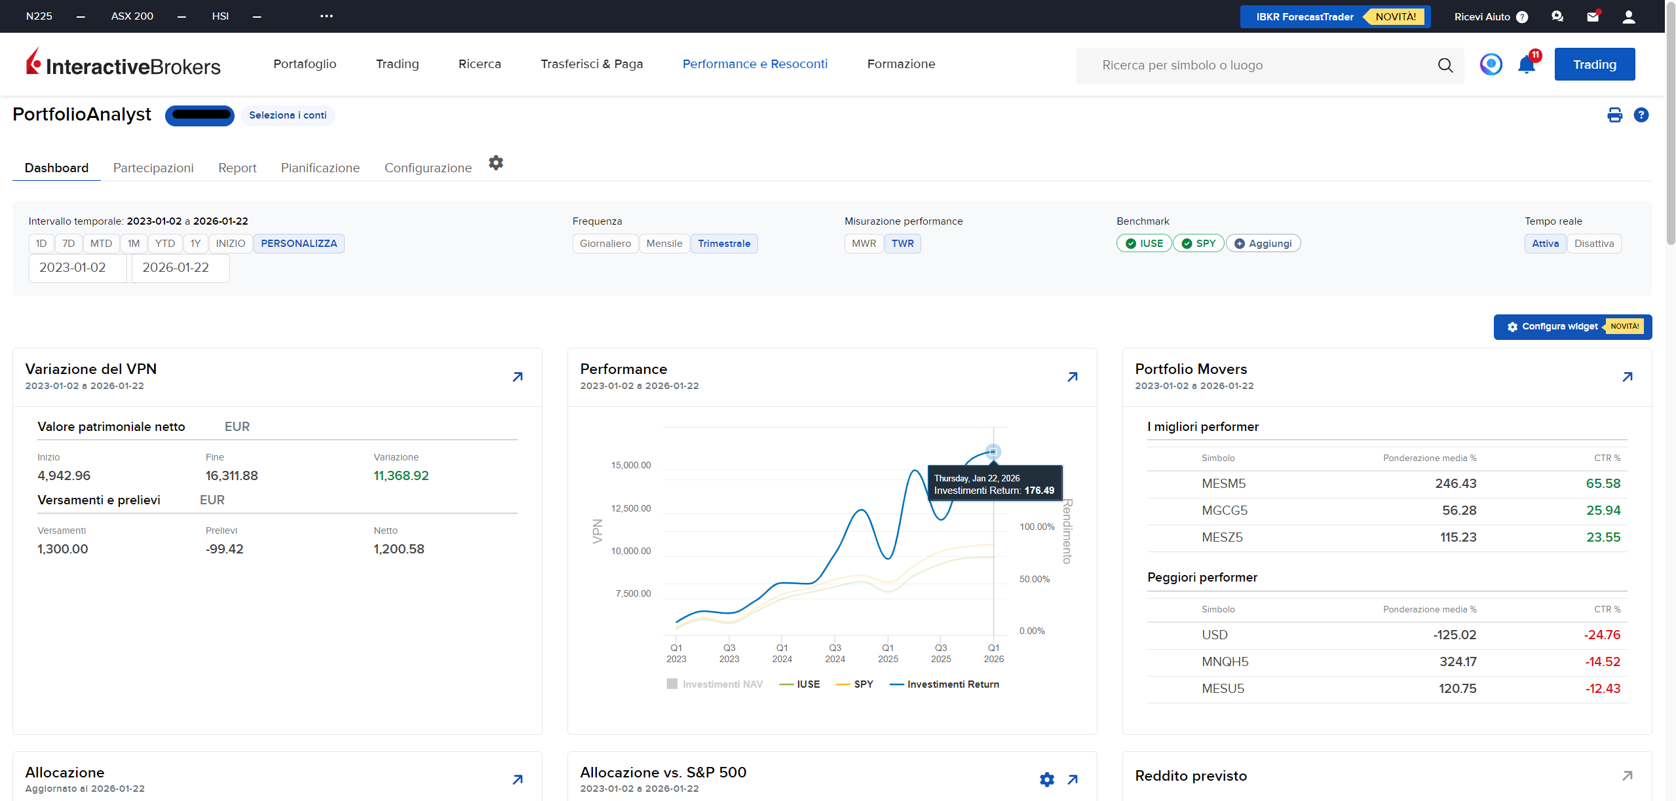This screenshot has width=1676, height=801.
Task: Select MWR performance measurement
Action: tap(864, 244)
